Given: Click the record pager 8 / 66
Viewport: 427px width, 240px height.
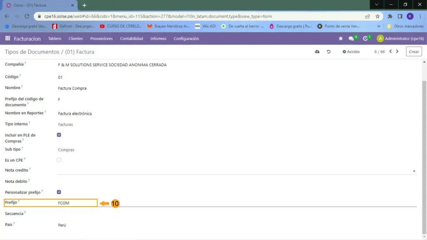Looking at the screenshot, I should pyautogui.click(x=379, y=52).
